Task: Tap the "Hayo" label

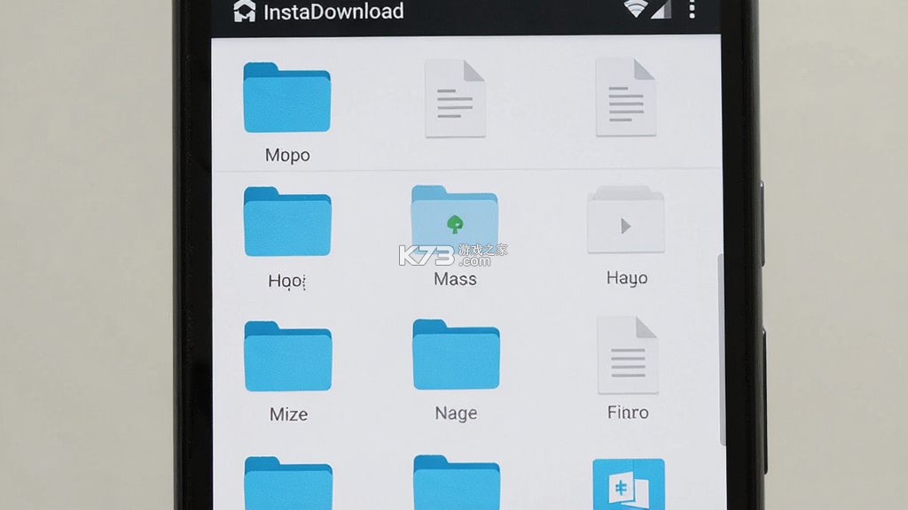Action: click(627, 278)
